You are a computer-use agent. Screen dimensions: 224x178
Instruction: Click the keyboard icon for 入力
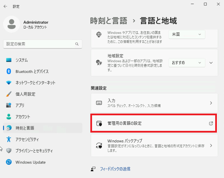click(99, 103)
